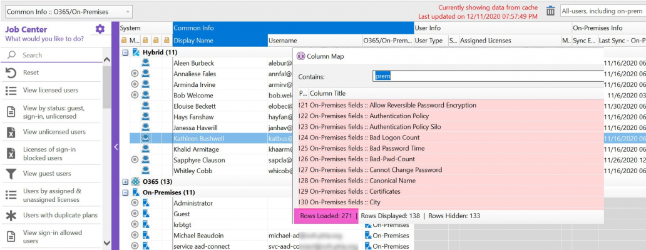Image resolution: width=646 pixels, height=250 pixels.
Task: Click the Hybrid group icon
Action: coord(136,52)
